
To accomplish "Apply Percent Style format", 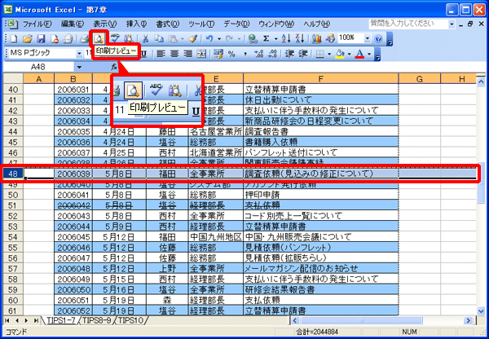I will pos(231,54).
